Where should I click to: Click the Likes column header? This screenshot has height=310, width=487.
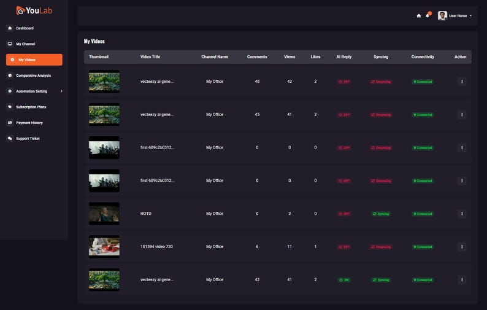(x=315, y=56)
